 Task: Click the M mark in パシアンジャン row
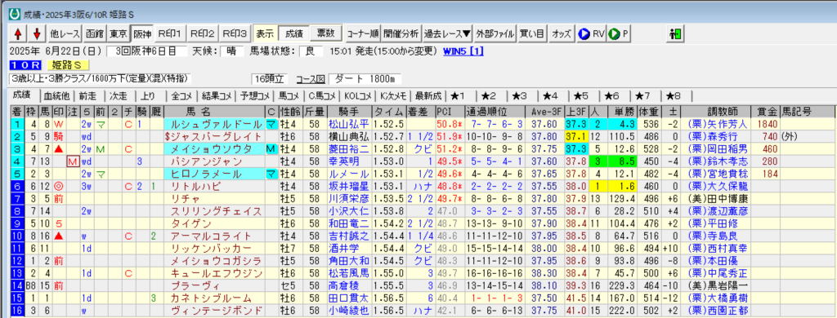[x=74, y=161]
